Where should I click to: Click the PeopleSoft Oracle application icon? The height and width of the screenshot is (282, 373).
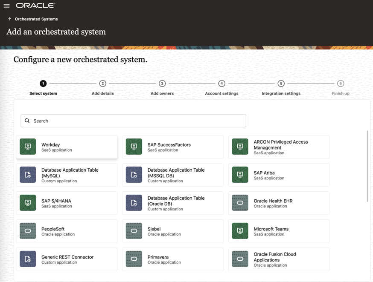pos(28,231)
